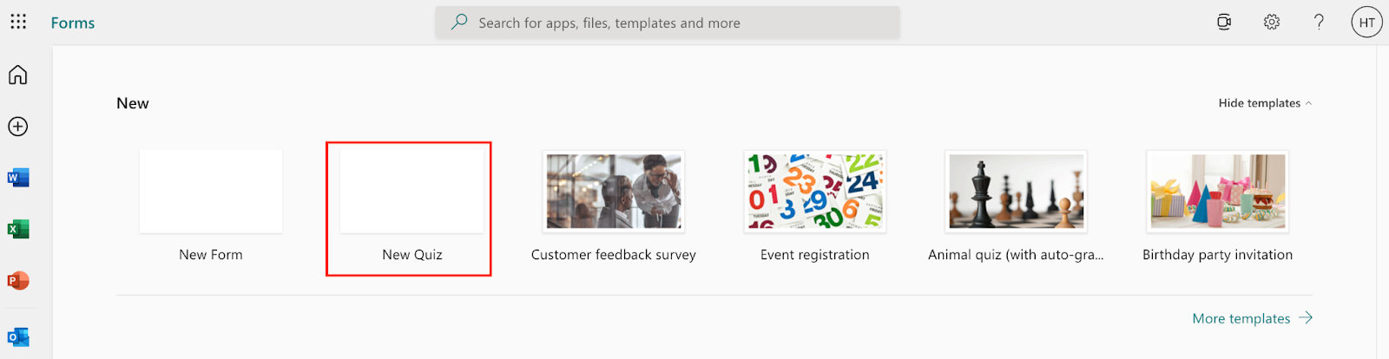This screenshot has height=359, width=1389.
Task: Click the Home icon in sidebar
Action: coord(18,75)
